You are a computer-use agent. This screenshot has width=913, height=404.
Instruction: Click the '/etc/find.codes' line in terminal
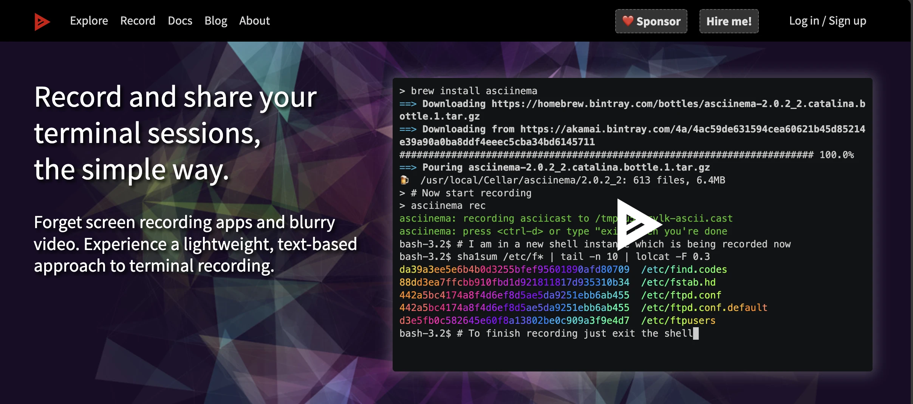[563, 270]
